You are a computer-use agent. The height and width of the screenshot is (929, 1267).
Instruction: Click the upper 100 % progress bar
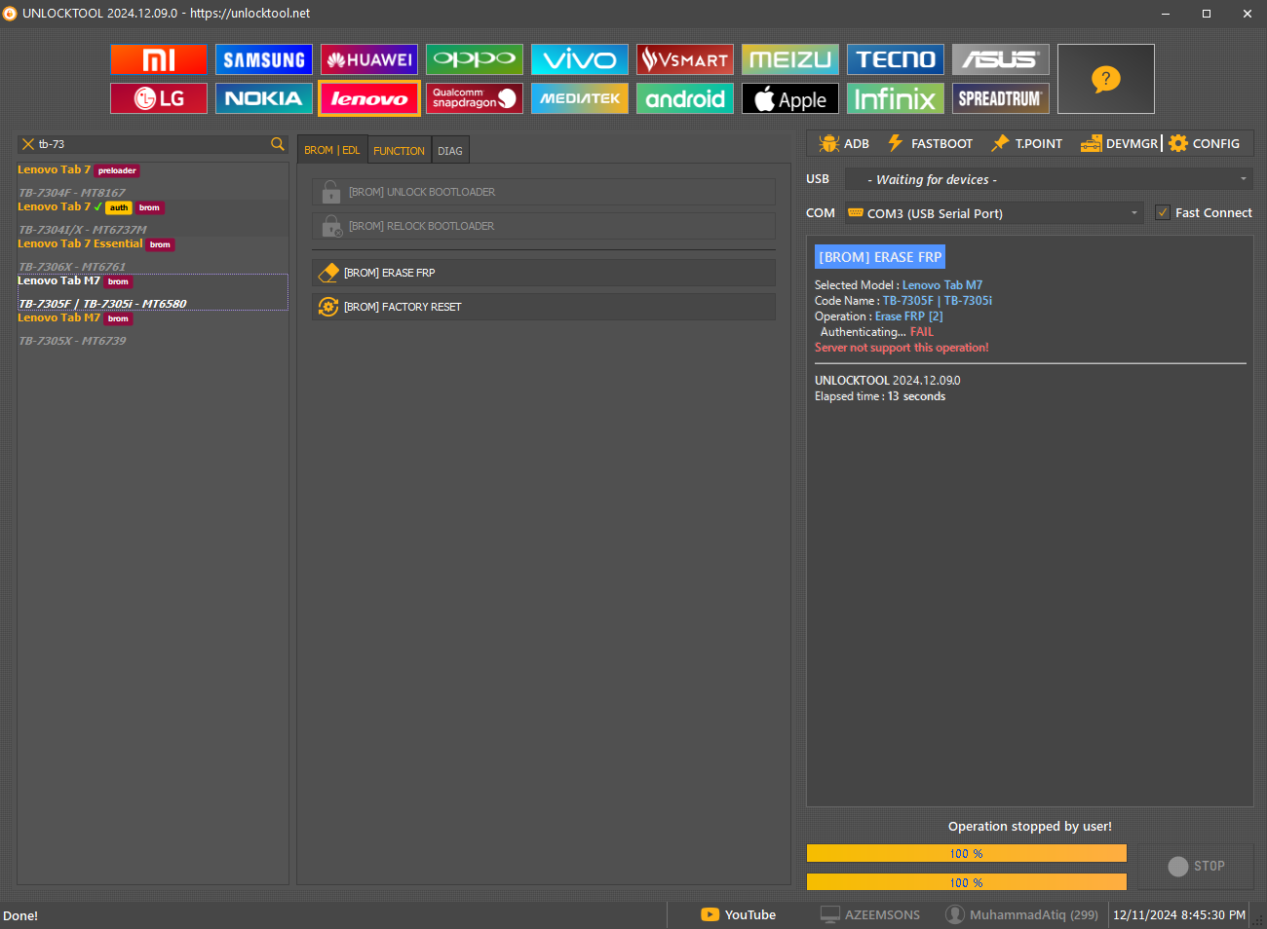point(967,853)
